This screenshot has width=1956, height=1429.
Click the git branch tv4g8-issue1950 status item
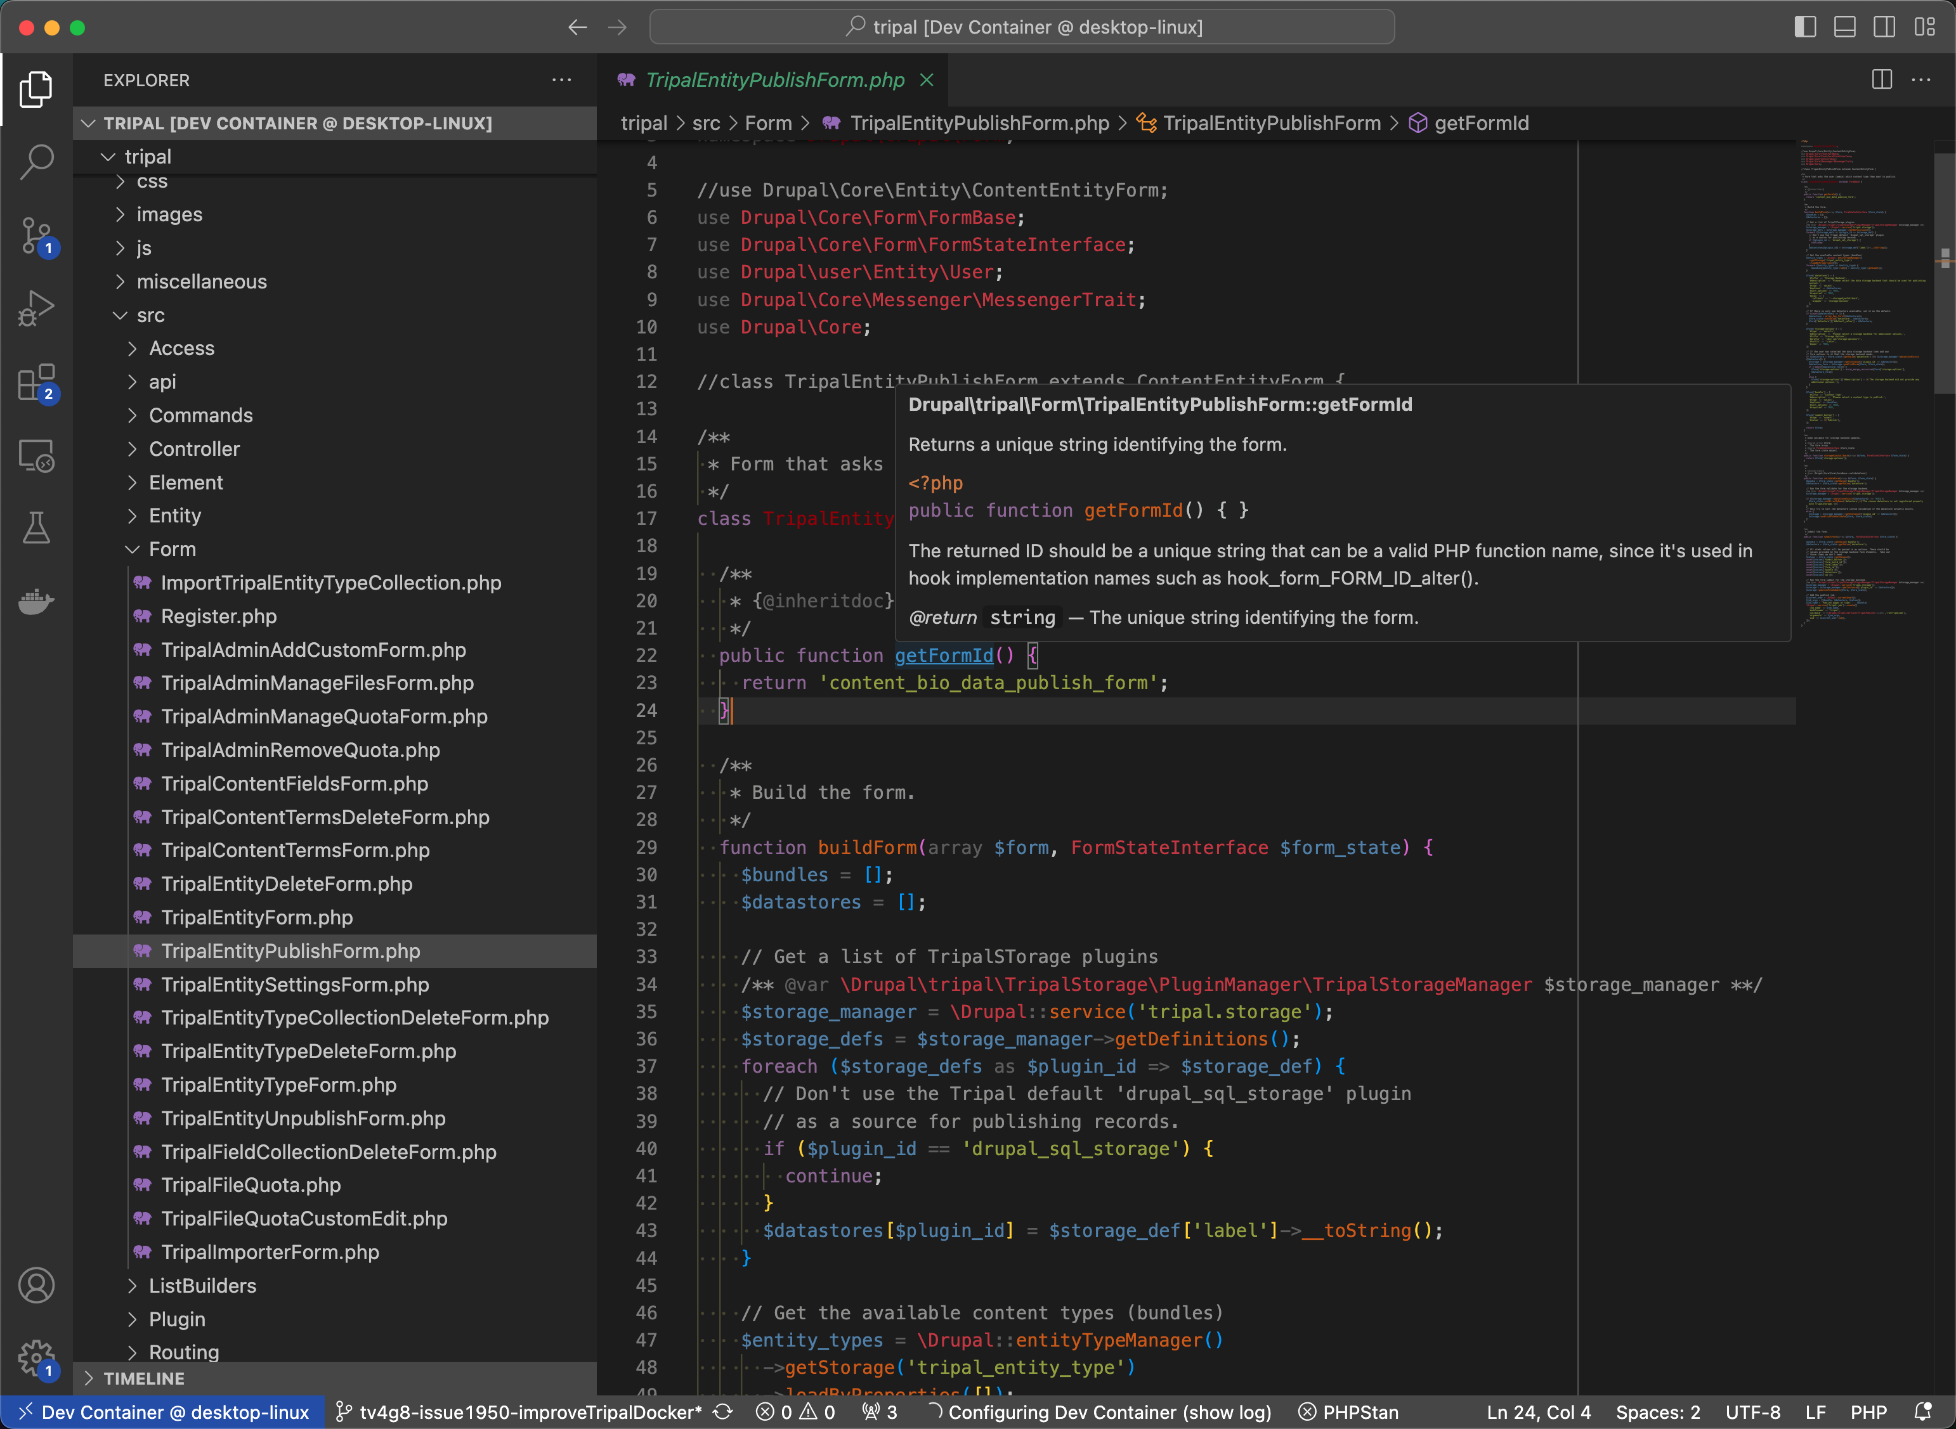point(518,1412)
